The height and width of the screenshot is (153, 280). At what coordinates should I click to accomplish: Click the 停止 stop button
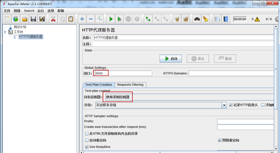198,59
